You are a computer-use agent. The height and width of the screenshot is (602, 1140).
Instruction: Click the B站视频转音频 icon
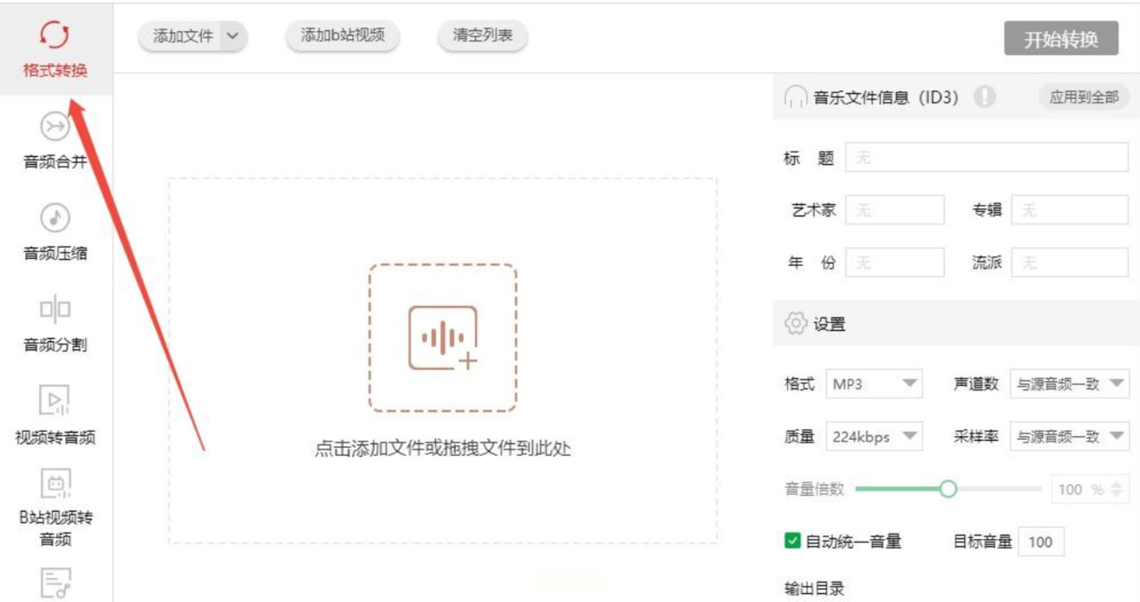[x=55, y=483]
